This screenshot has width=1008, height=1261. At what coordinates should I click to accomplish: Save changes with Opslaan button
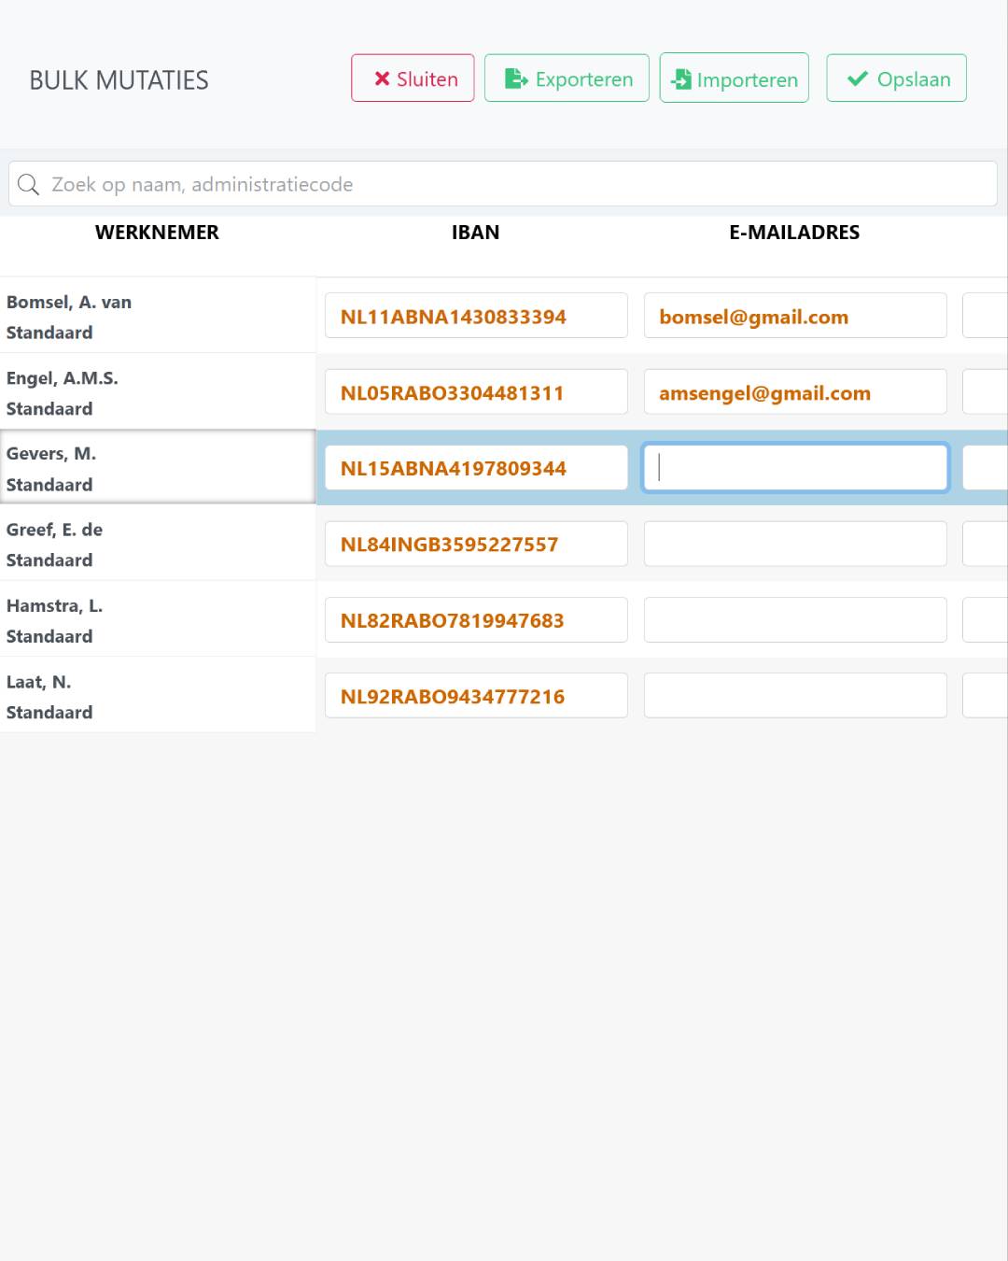(x=896, y=78)
